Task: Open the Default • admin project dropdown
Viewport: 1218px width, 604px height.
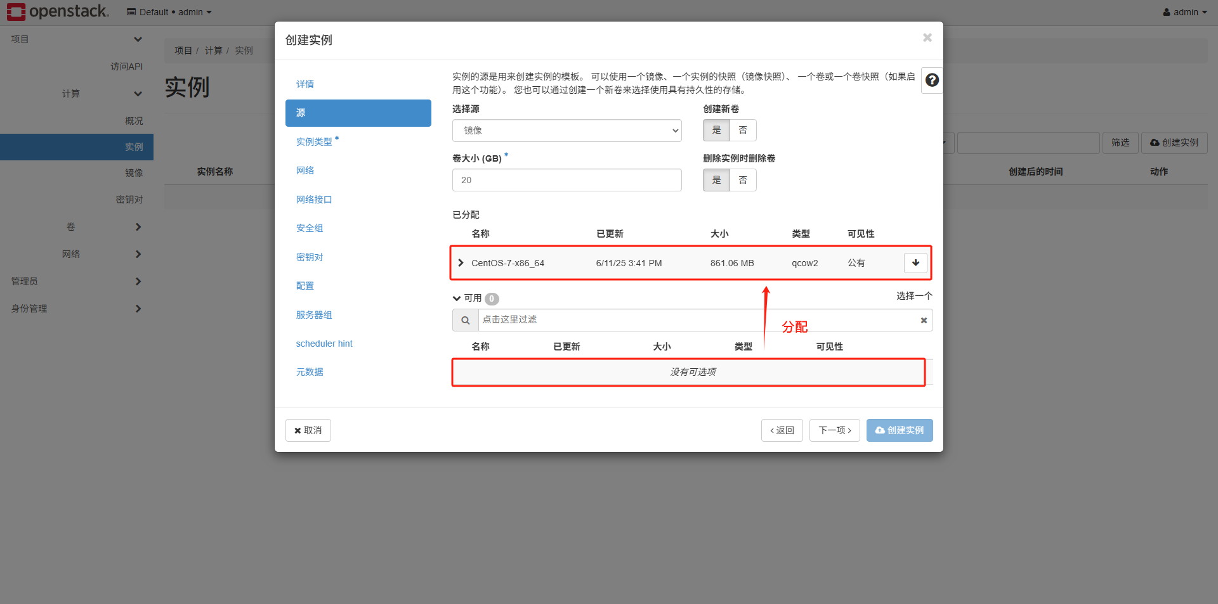Action: click(169, 12)
